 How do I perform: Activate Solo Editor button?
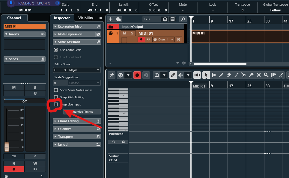point(121,75)
